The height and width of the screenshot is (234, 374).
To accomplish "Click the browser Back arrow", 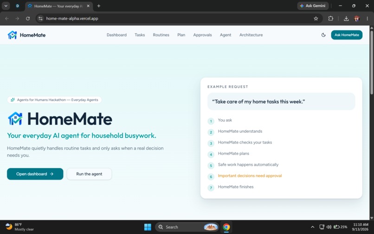I will tap(7, 19).
